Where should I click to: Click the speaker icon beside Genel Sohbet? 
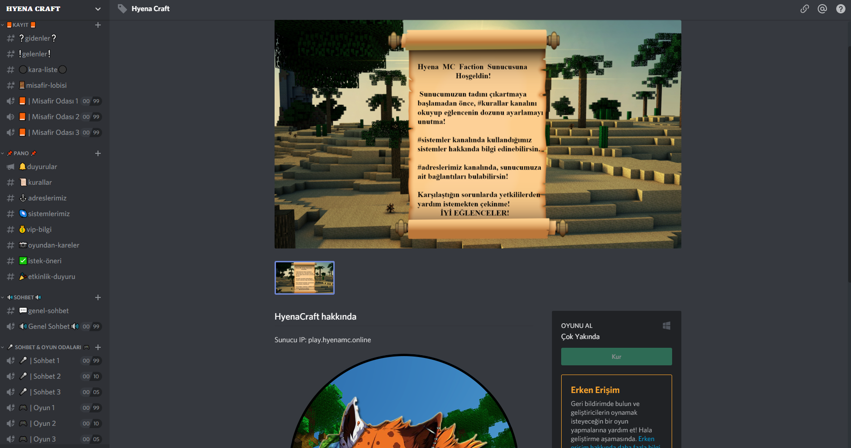[x=11, y=327]
